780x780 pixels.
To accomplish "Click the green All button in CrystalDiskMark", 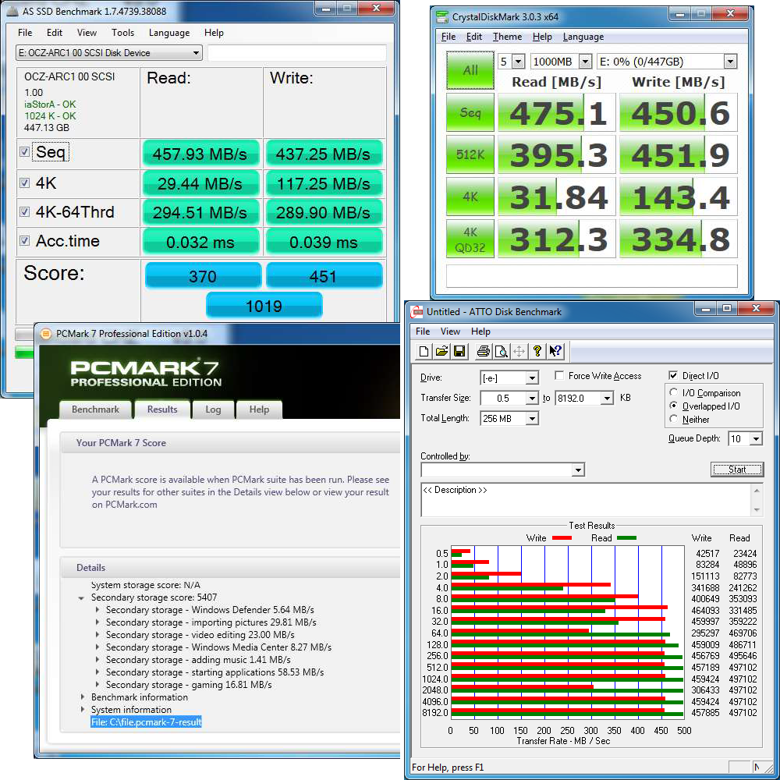I will 470,70.
